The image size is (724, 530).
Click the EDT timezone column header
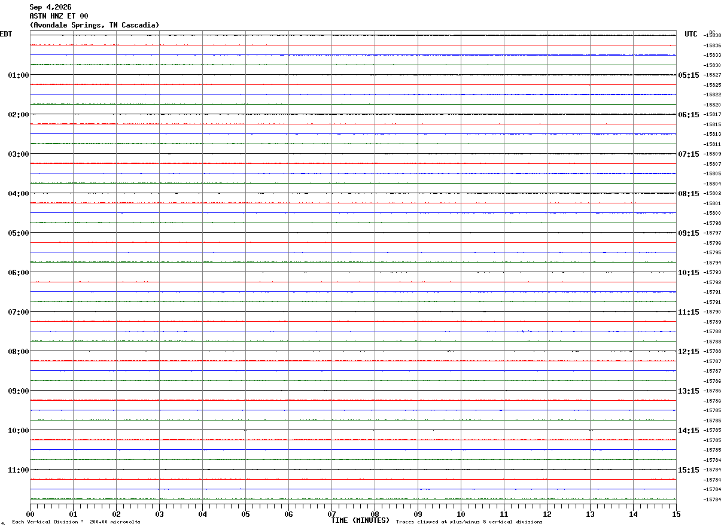pyautogui.click(x=6, y=34)
